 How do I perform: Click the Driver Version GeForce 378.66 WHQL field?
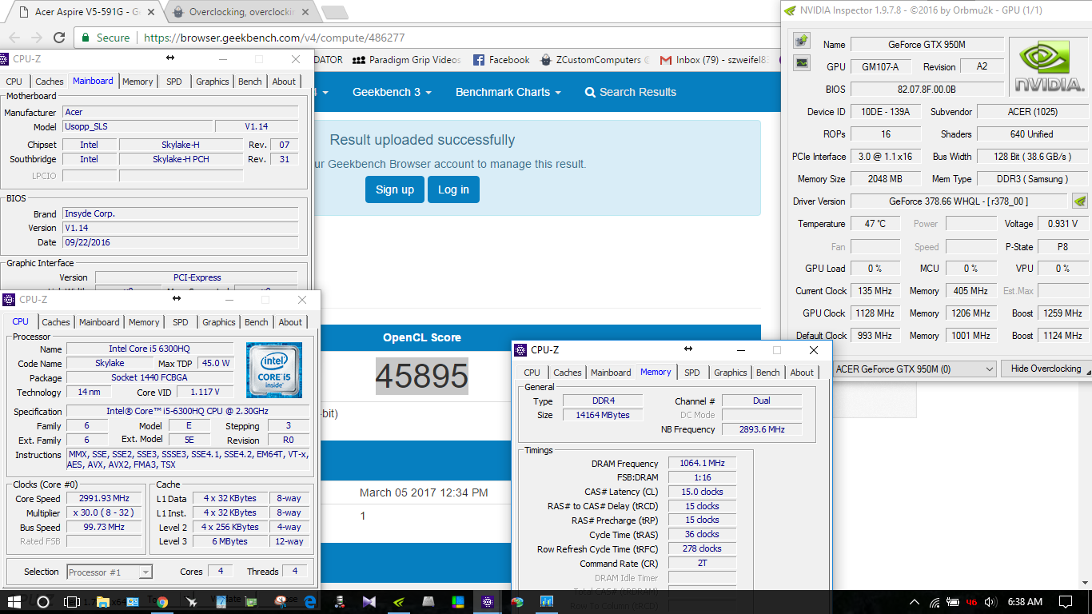coord(958,201)
